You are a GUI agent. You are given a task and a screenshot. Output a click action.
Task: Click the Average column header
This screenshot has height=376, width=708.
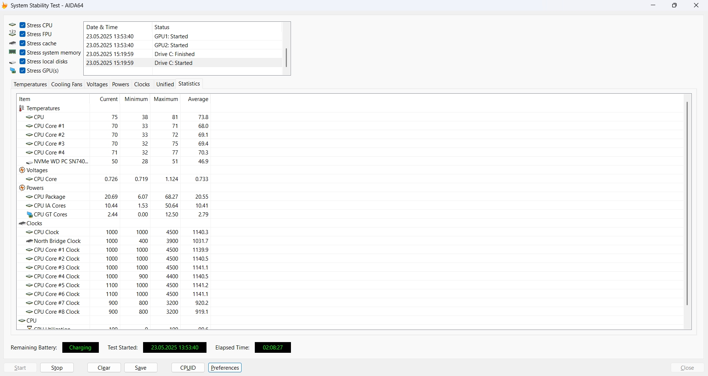196,99
